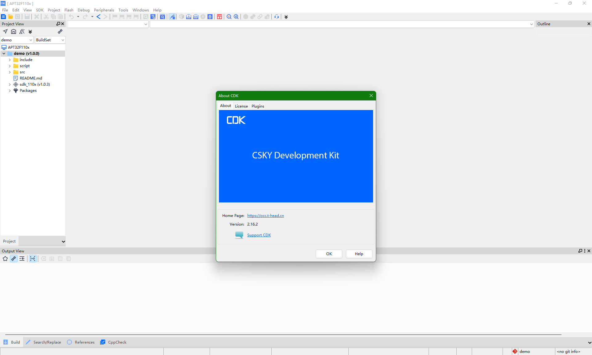Image resolution: width=592 pixels, height=355 pixels.
Task: Close the About CDK dialog
Action: (x=371, y=96)
